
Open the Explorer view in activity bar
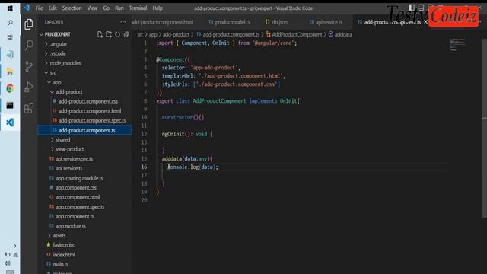tap(29, 24)
